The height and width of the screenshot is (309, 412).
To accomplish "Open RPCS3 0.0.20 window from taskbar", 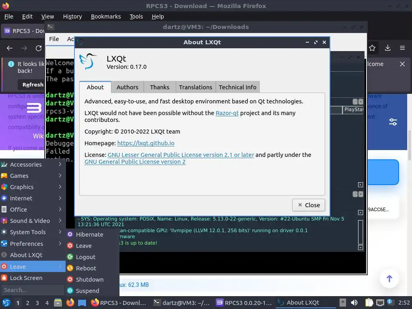I will tap(244, 303).
